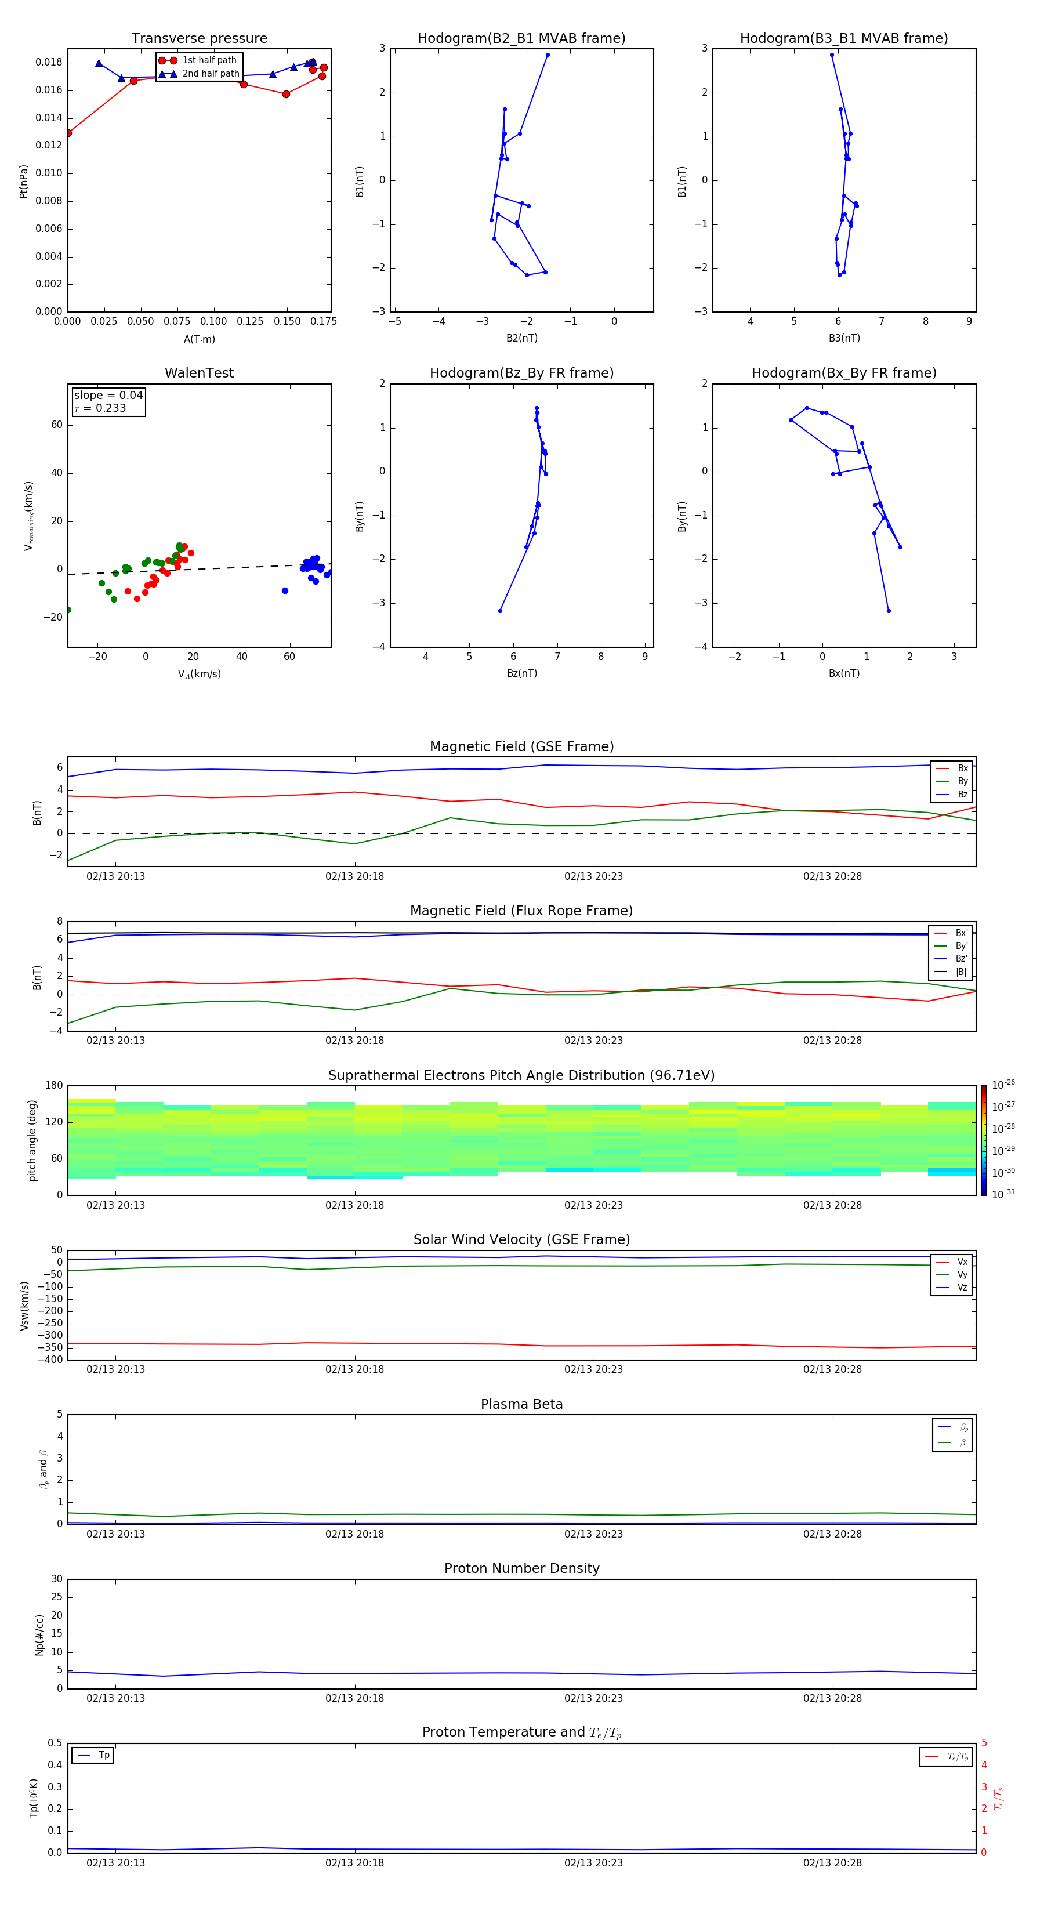Click 'pitch angle (deg)' axis label
The height and width of the screenshot is (1914, 1044).
tap(32, 1140)
